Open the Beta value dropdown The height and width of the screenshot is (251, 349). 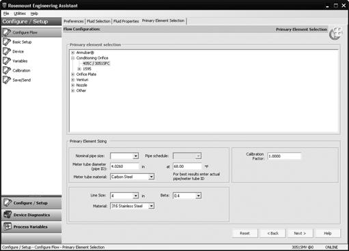[x=199, y=196]
